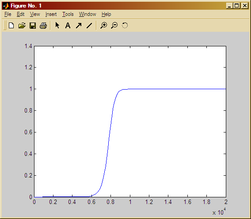Image resolution: width=251 pixels, height=219 pixels.
Task: Print the figure using printer icon
Action: [43, 26]
